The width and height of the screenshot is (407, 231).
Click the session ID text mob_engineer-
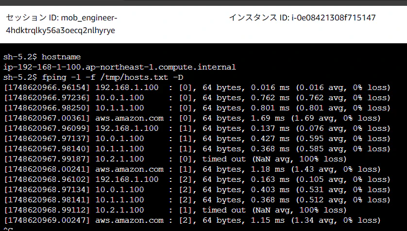pos(89,18)
